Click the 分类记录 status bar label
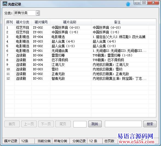 click(79, 141)
